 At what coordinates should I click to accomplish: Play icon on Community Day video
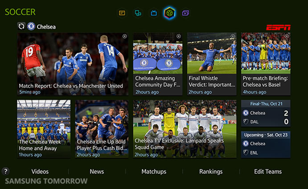point(179,37)
